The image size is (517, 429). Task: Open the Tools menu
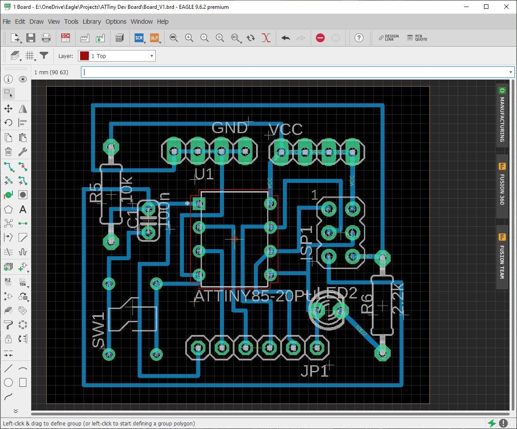[71, 22]
